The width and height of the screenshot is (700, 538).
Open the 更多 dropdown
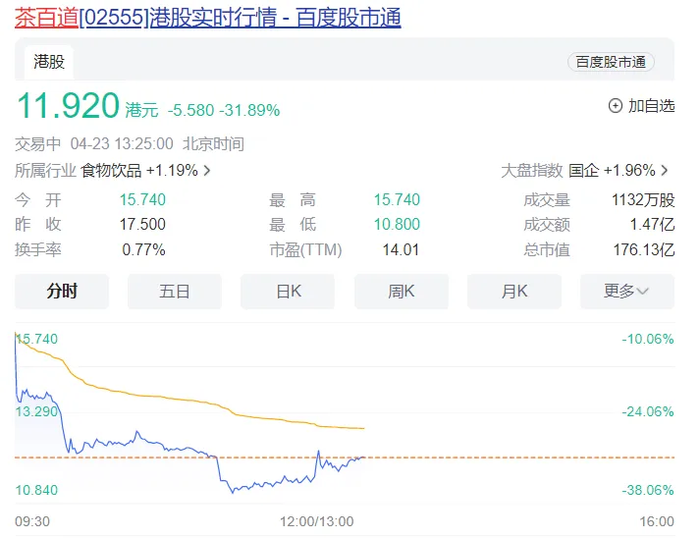tap(627, 292)
